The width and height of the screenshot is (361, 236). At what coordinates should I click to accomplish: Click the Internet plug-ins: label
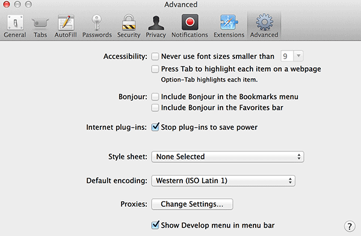pyautogui.click(x=117, y=127)
